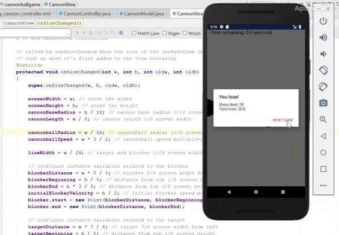This screenshot has width=339, height=235.
Task: Open emulator extended controls three-dots icon
Action: (x=323, y=185)
